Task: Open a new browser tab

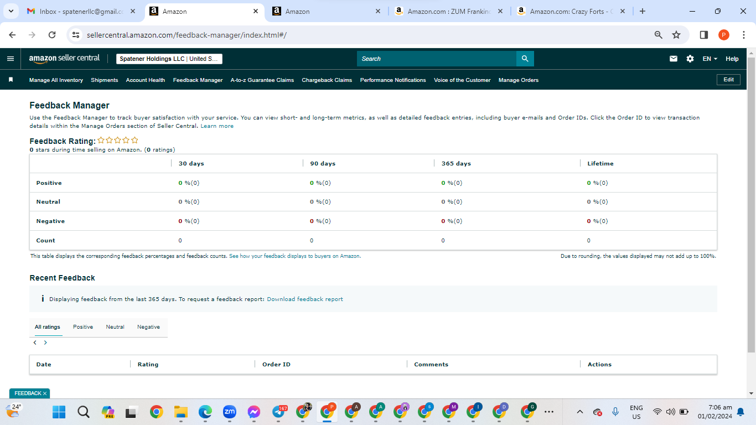Action: point(643,11)
